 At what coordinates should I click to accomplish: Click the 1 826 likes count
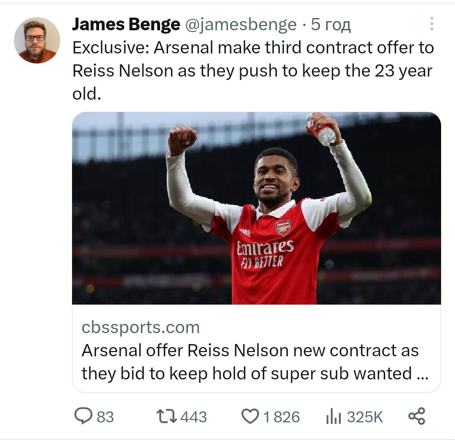[281, 417]
